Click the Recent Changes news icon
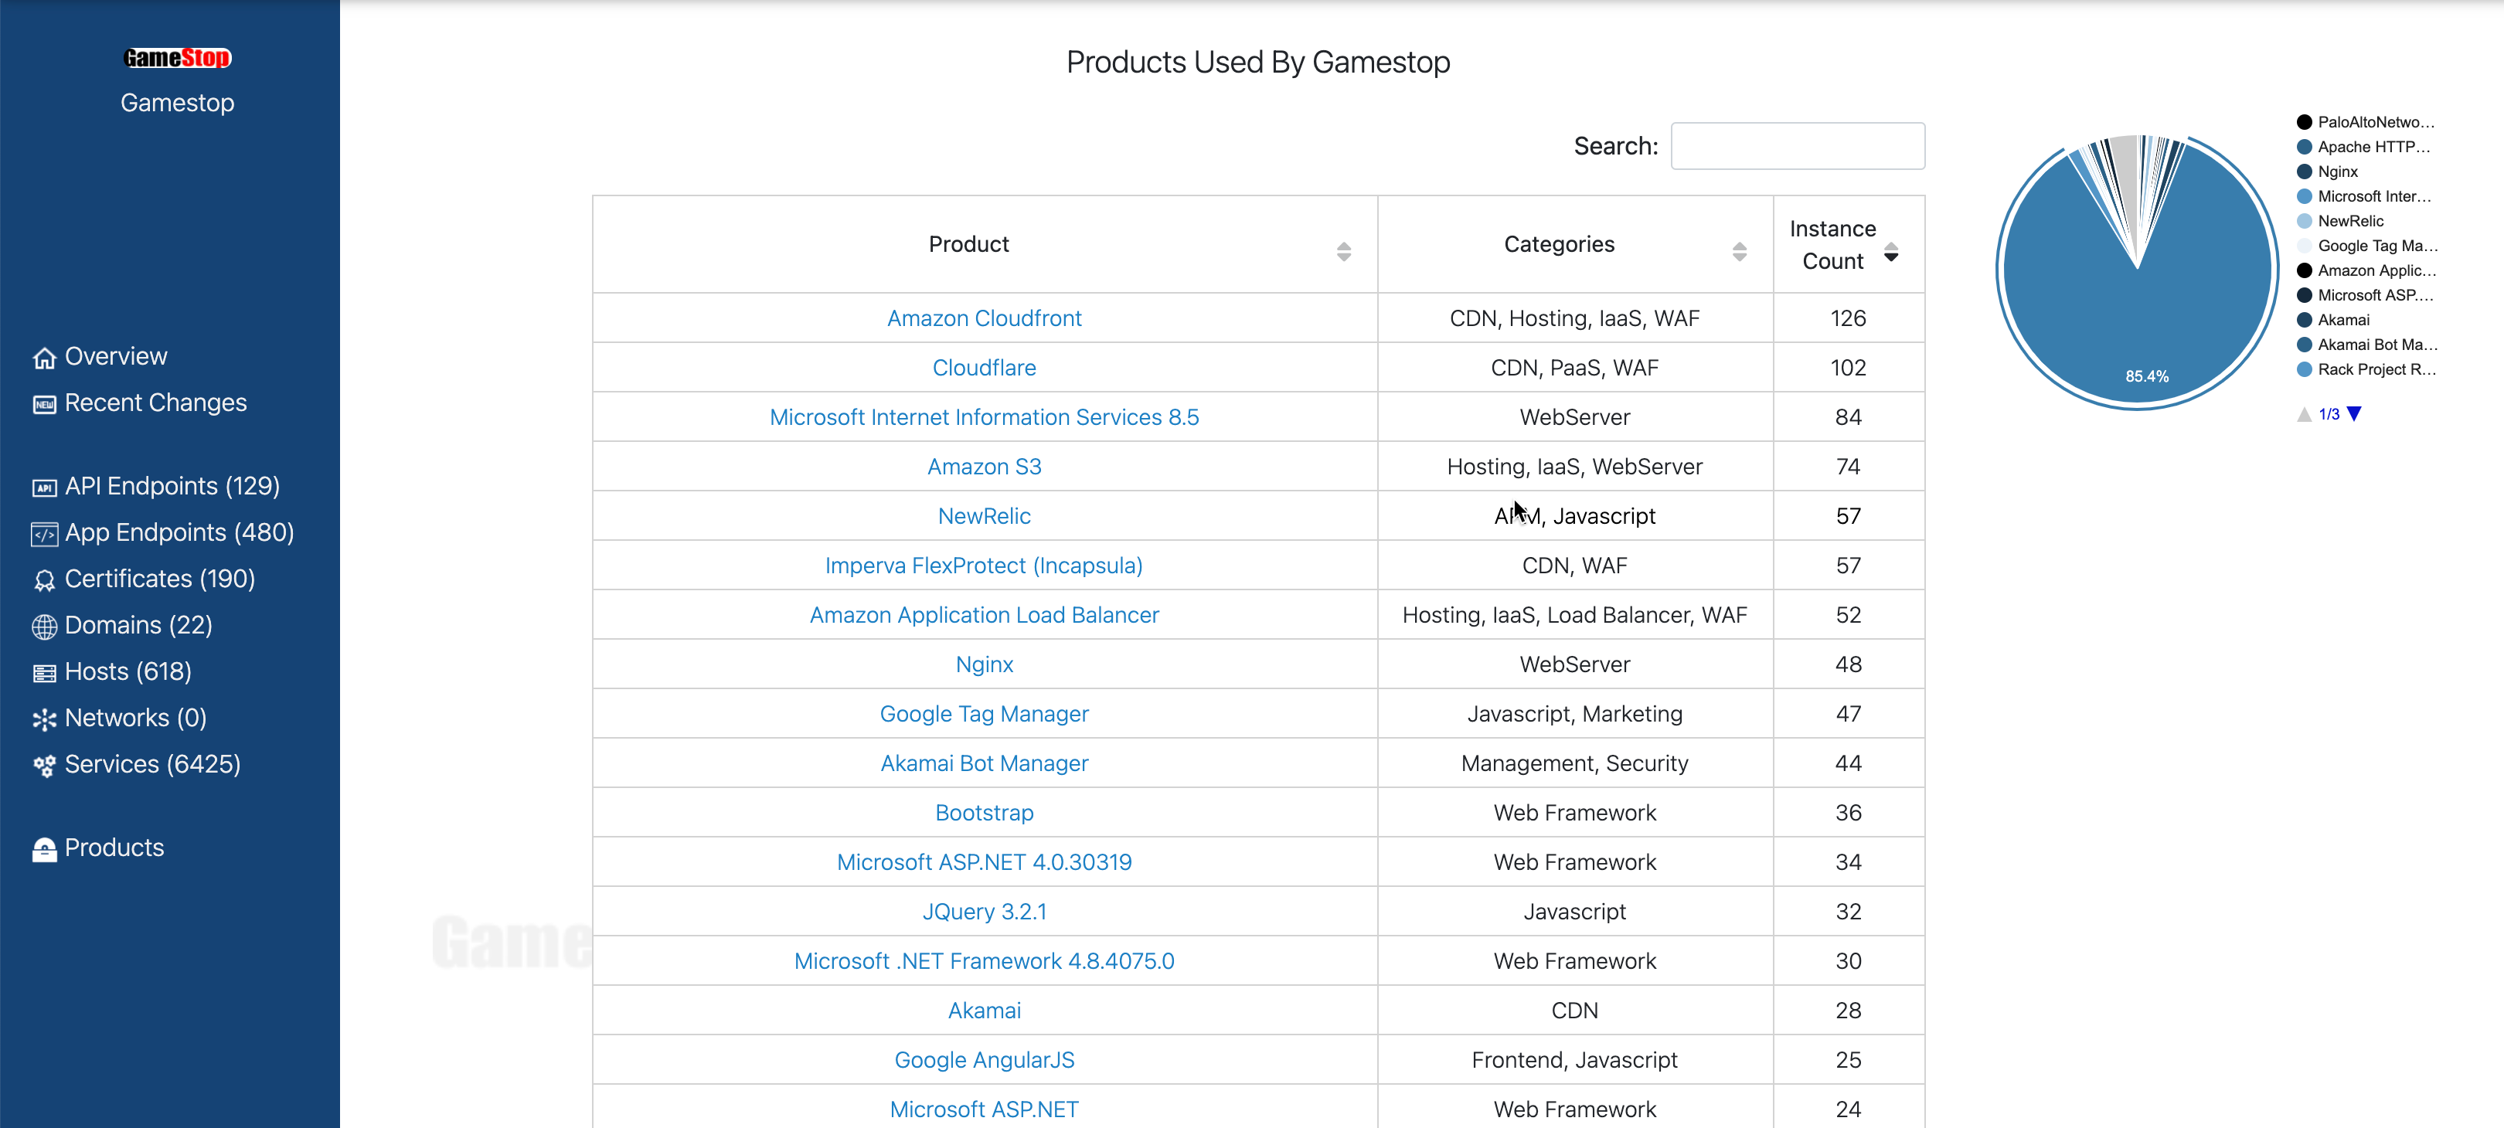 [45, 404]
